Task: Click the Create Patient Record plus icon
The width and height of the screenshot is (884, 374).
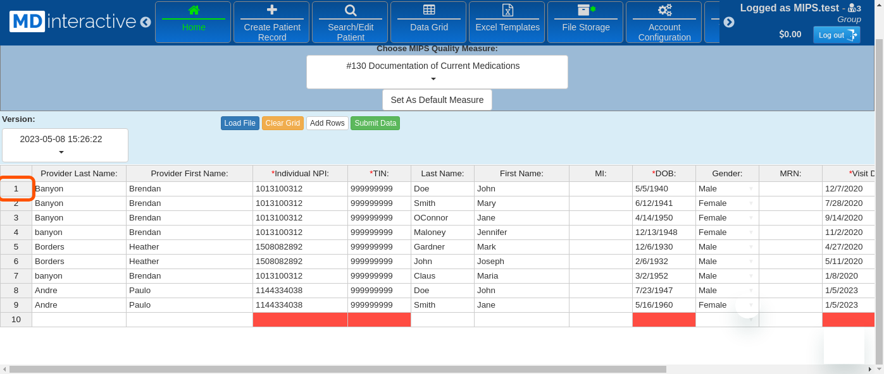Action: coord(271,10)
